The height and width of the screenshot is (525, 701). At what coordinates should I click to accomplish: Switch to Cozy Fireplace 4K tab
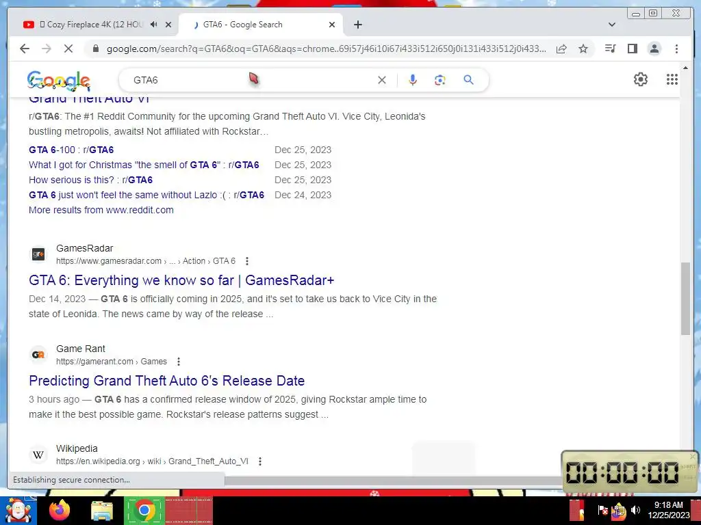coord(92,25)
